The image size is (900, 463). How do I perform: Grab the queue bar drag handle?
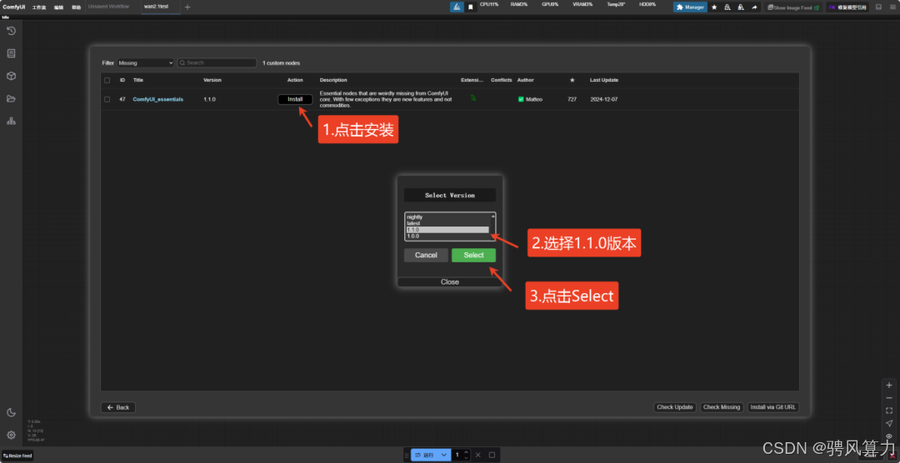(x=407, y=455)
